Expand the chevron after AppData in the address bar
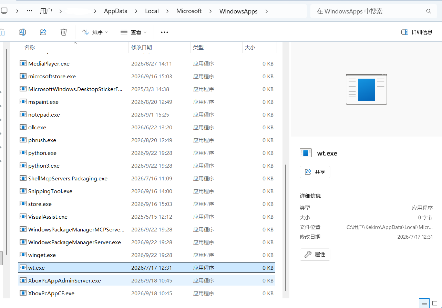 136,11
